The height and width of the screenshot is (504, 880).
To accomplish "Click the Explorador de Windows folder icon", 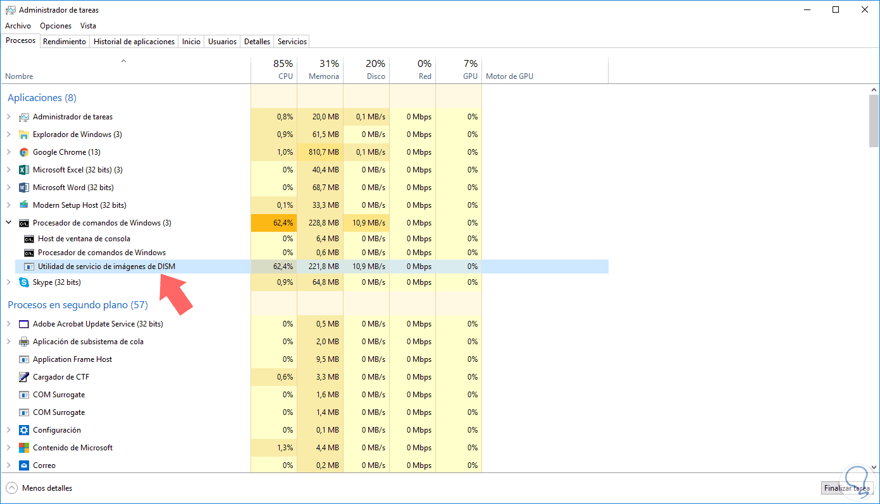I will pyautogui.click(x=24, y=135).
